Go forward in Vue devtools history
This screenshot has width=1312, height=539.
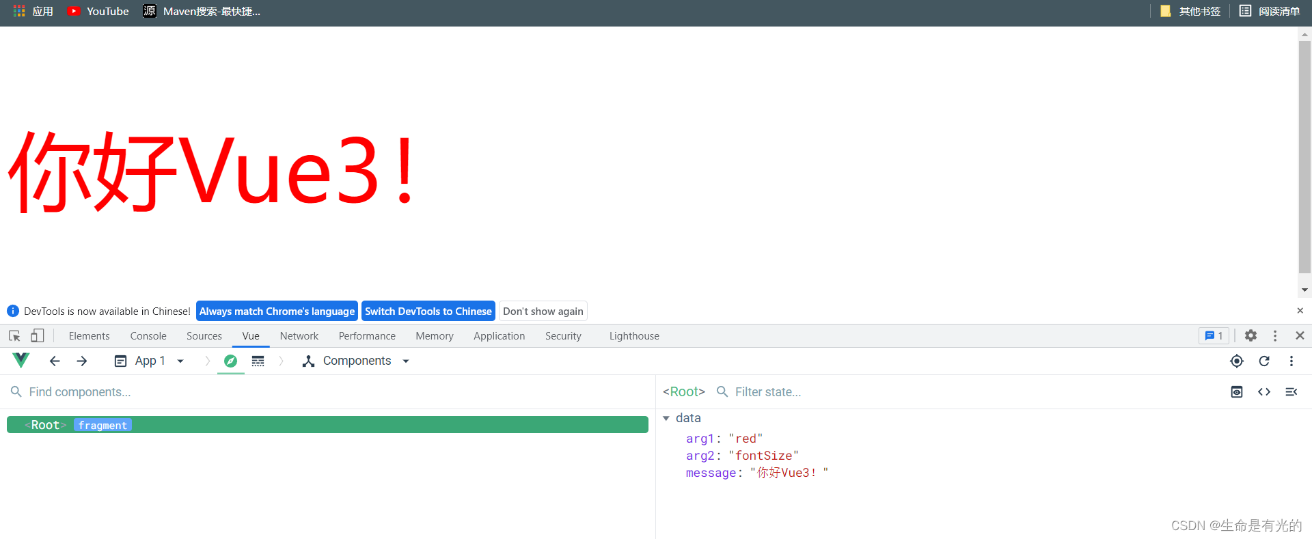82,361
